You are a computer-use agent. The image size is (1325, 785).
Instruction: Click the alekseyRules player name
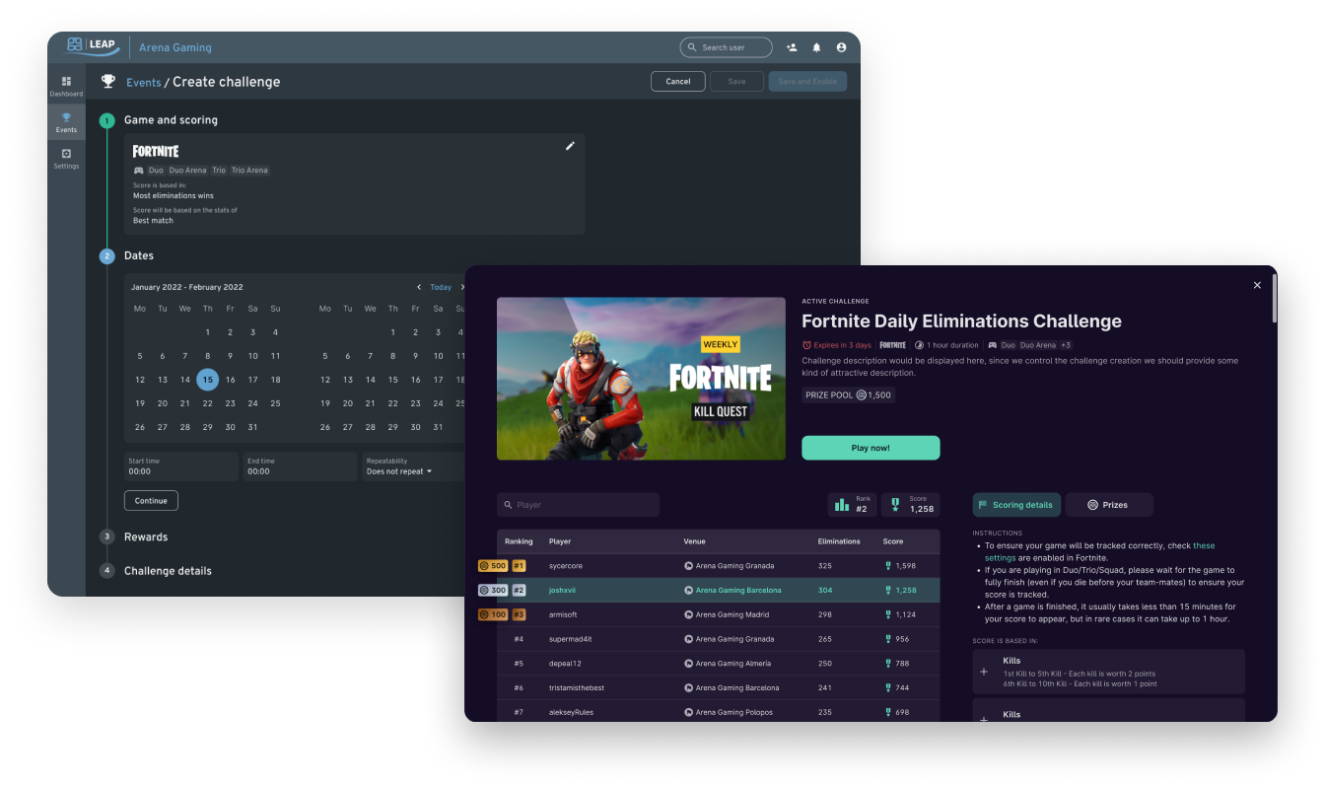[571, 712]
